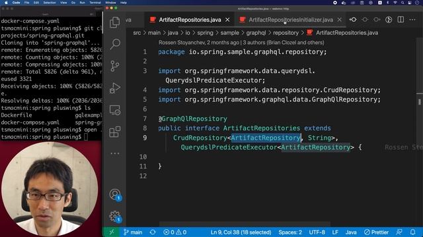Click the editor horizontal scrollbar
The width and height of the screenshot is (423, 237).
[245, 224]
